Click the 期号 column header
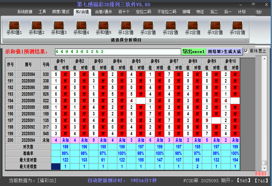The height and width of the screenshot is (186, 272). click(x=28, y=64)
